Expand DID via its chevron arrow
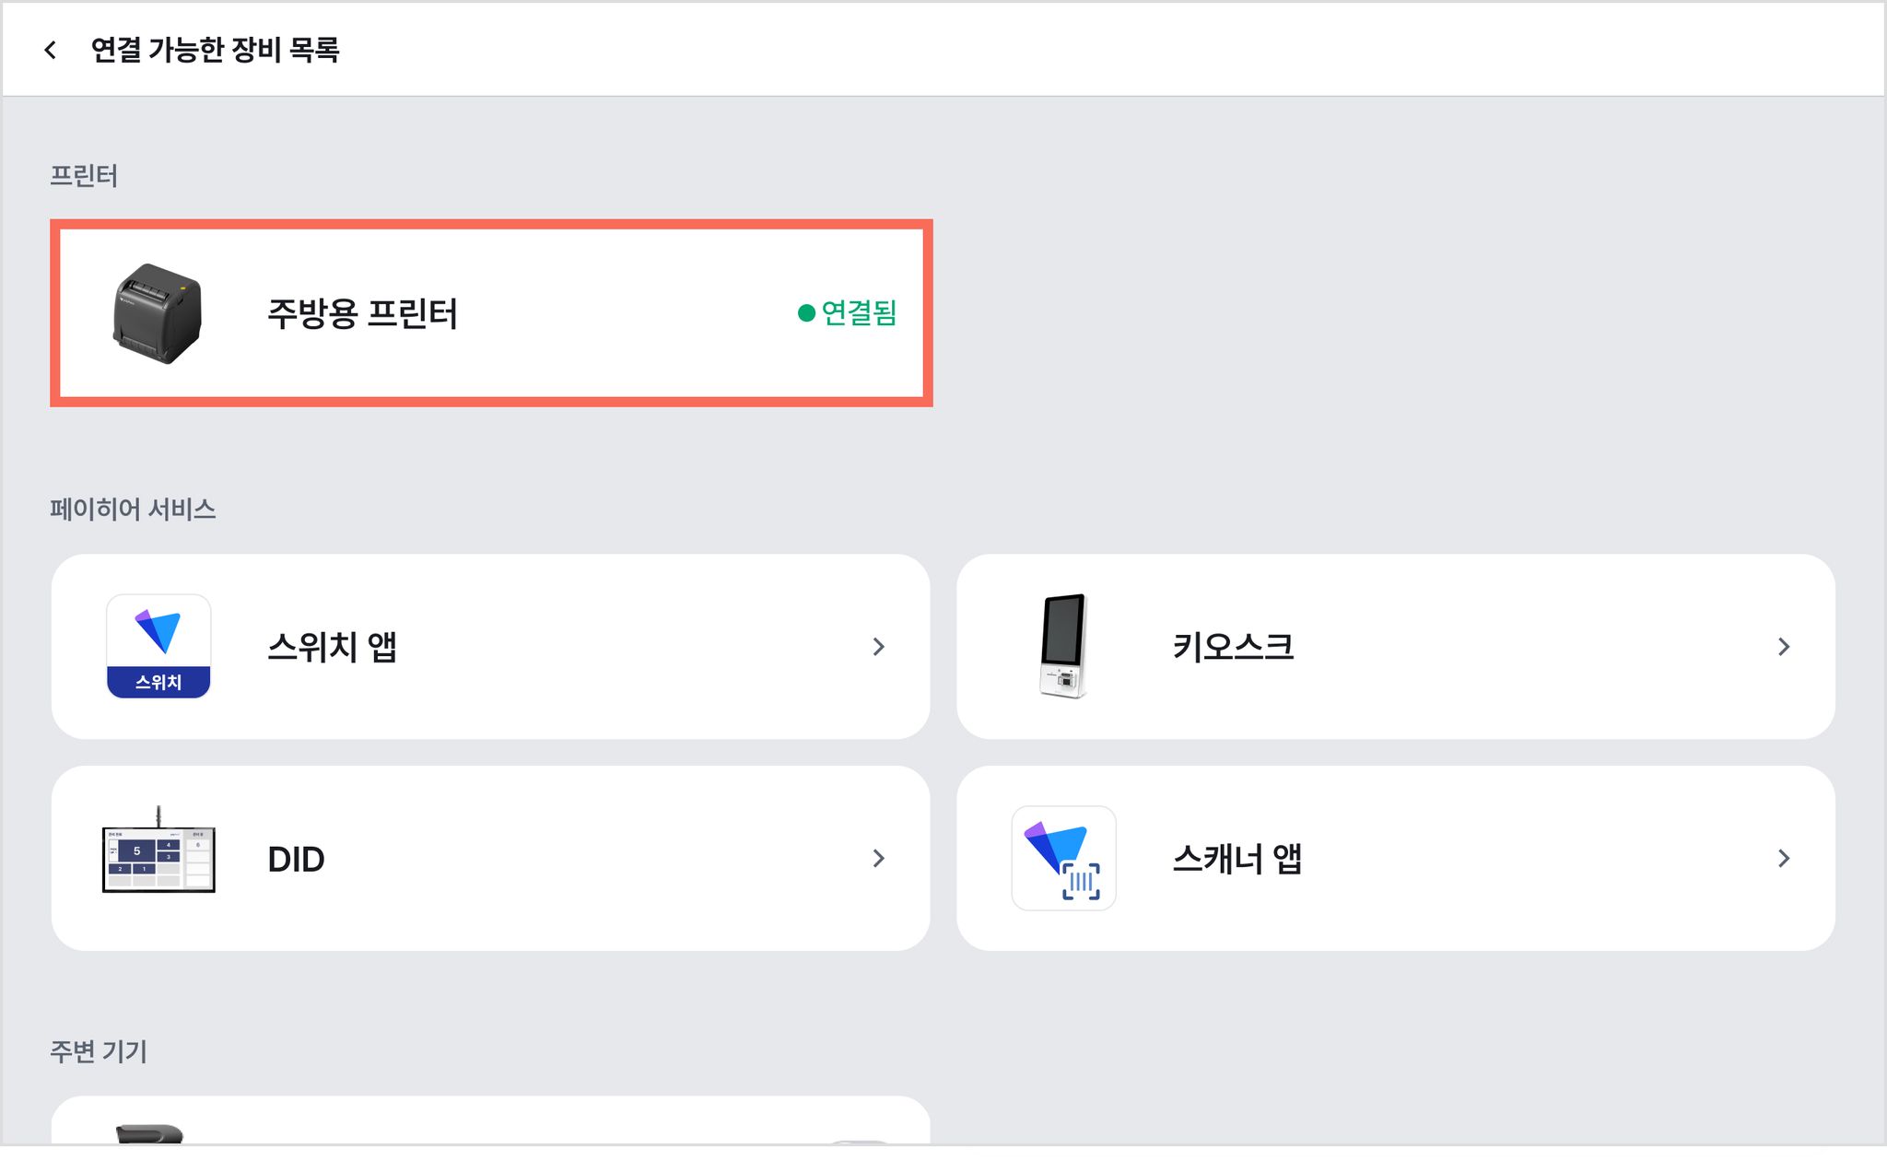The width and height of the screenshot is (1887, 1161). tap(878, 859)
